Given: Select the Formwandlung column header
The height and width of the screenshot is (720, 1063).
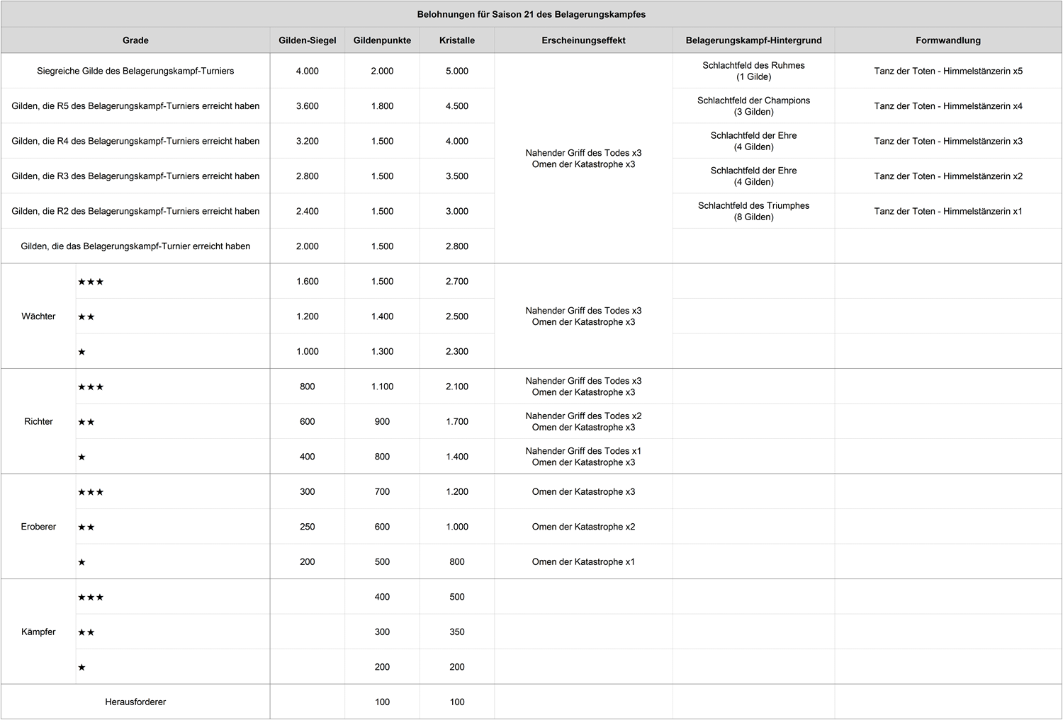Looking at the screenshot, I should [948, 40].
